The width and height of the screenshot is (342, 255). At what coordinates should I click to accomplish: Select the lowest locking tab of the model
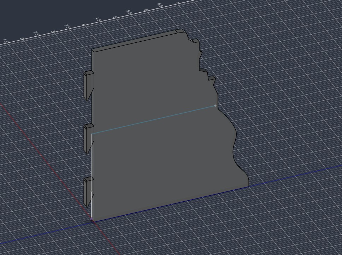pos(89,192)
